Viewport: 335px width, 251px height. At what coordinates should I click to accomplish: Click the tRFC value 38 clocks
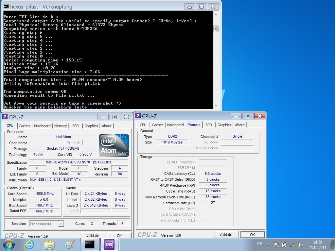tap(213, 197)
